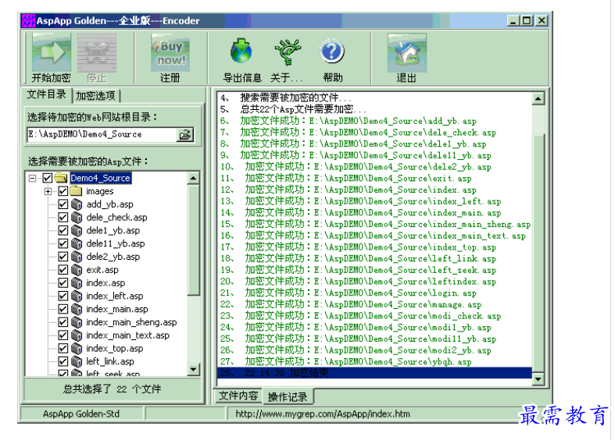
Task: Click the file icon of dele11_yb.asp
Action: (x=77, y=243)
